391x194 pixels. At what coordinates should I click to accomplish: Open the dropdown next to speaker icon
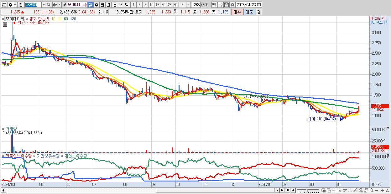point(59,5)
